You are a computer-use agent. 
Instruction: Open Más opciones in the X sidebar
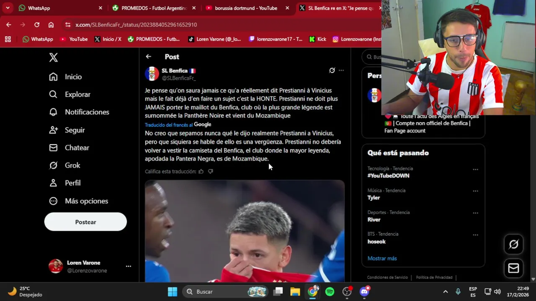click(79, 201)
